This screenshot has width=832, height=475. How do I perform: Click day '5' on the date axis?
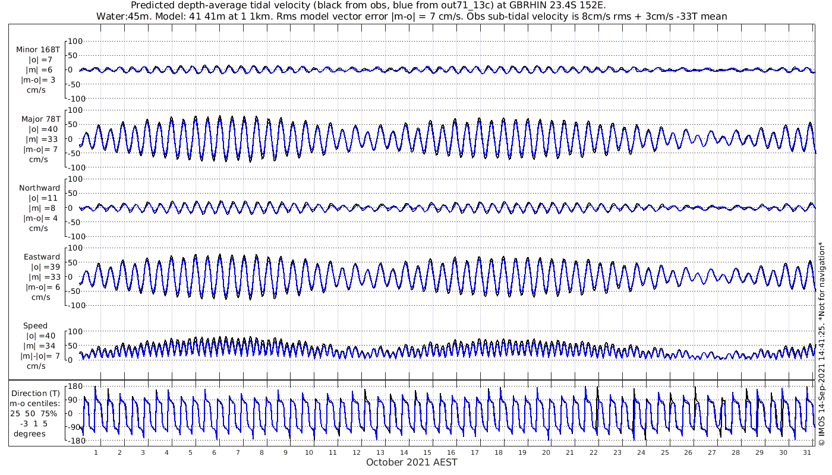pyautogui.click(x=190, y=452)
